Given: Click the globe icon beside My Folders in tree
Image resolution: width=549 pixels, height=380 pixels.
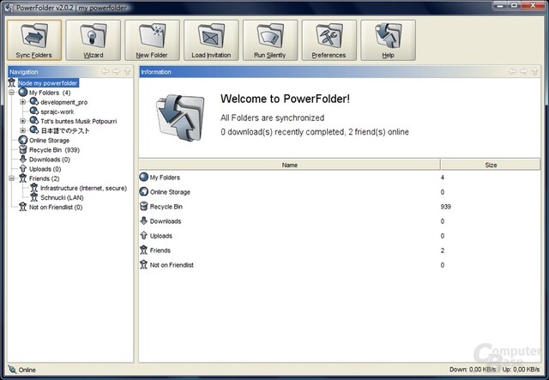Looking at the screenshot, I should [x=23, y=93].
